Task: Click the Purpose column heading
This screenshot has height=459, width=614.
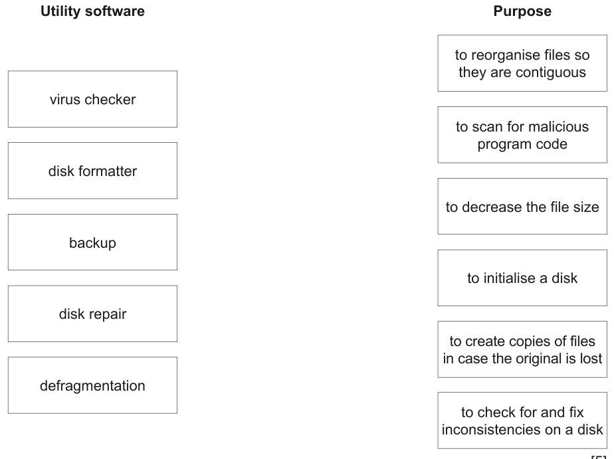Action: pyautogui.click(x=522, y=11)
